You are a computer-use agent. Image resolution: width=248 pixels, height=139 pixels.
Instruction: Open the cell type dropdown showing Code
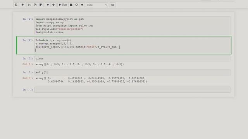[97, 5]
